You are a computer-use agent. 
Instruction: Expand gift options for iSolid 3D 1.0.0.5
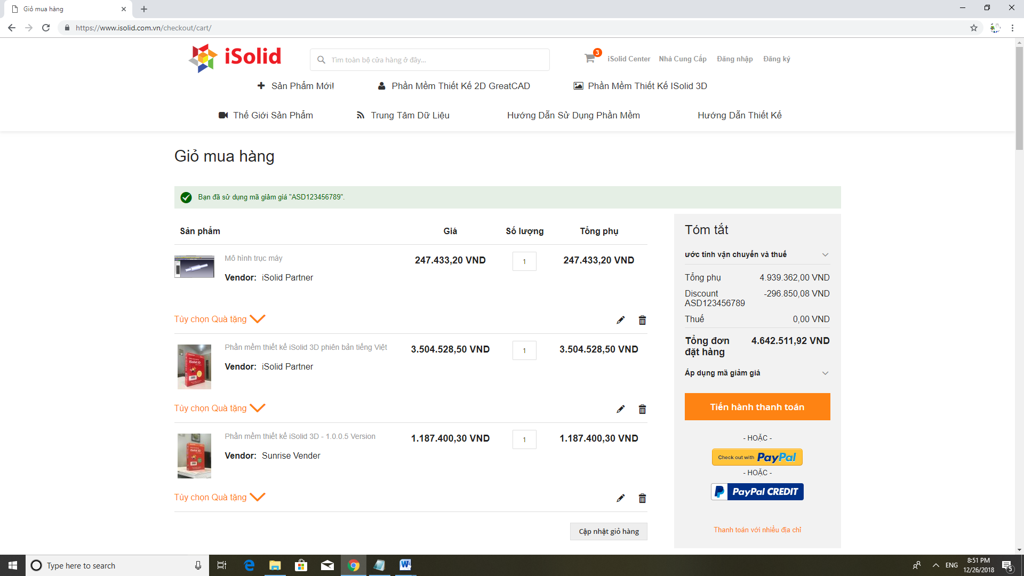coord(219,497)
